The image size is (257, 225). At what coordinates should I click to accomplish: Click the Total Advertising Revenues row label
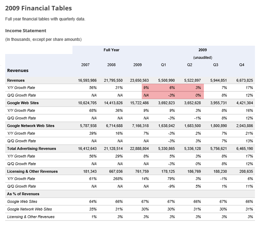(x=31, y=149)
